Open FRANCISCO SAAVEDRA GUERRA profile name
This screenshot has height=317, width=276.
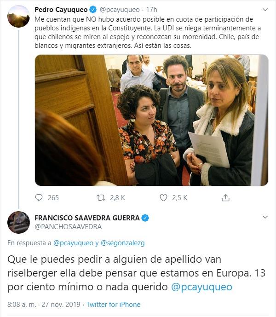[87, 218]
